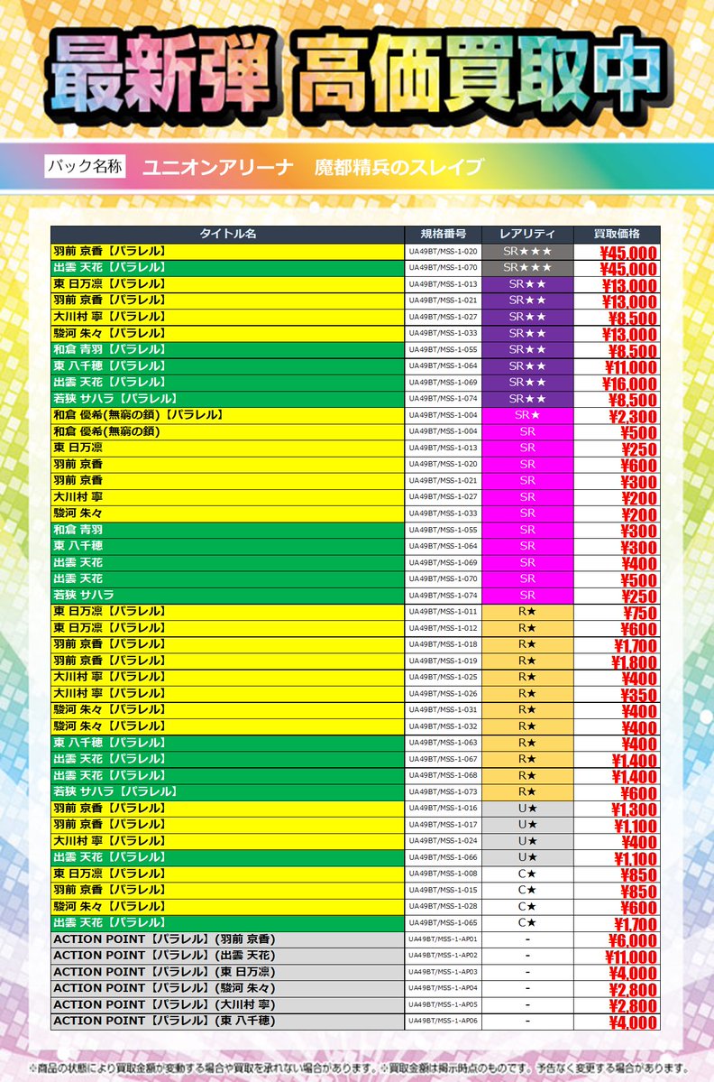Click pack name ユニオンアリーナ 魔都精兵のスレイヴ

point(312,167)
